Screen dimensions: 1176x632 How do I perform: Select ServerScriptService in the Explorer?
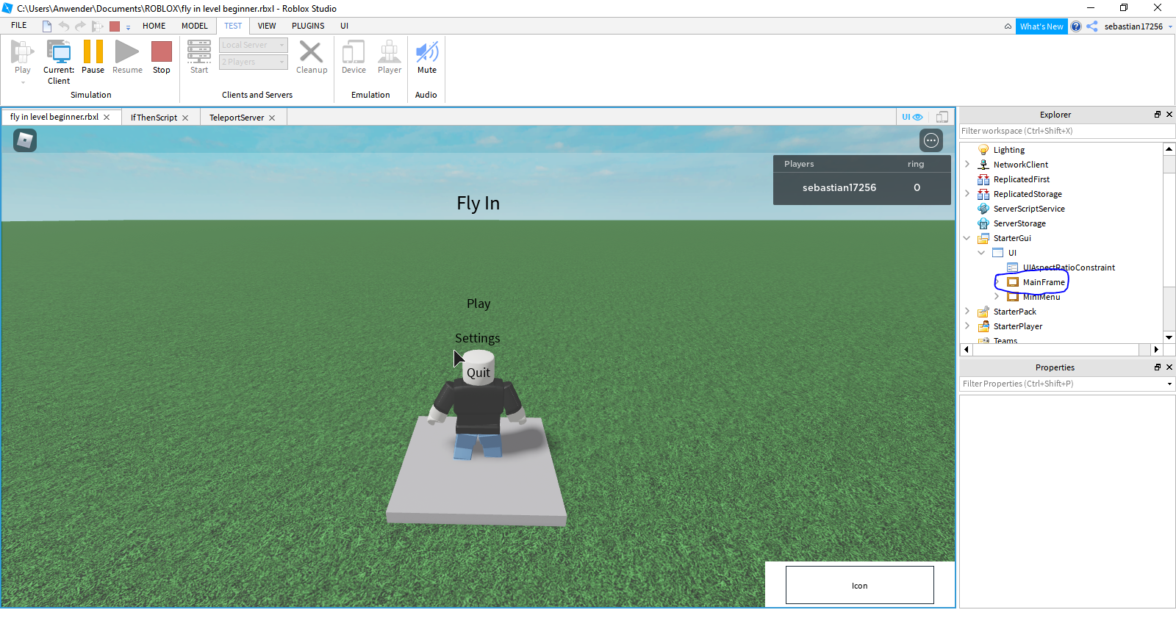pos(1028,209)
